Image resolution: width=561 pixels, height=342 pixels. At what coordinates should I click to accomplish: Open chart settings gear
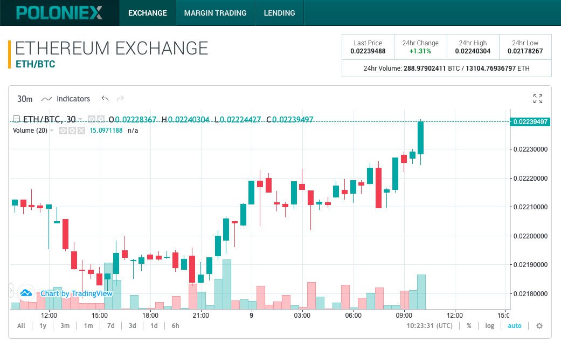tap(539, 326)
